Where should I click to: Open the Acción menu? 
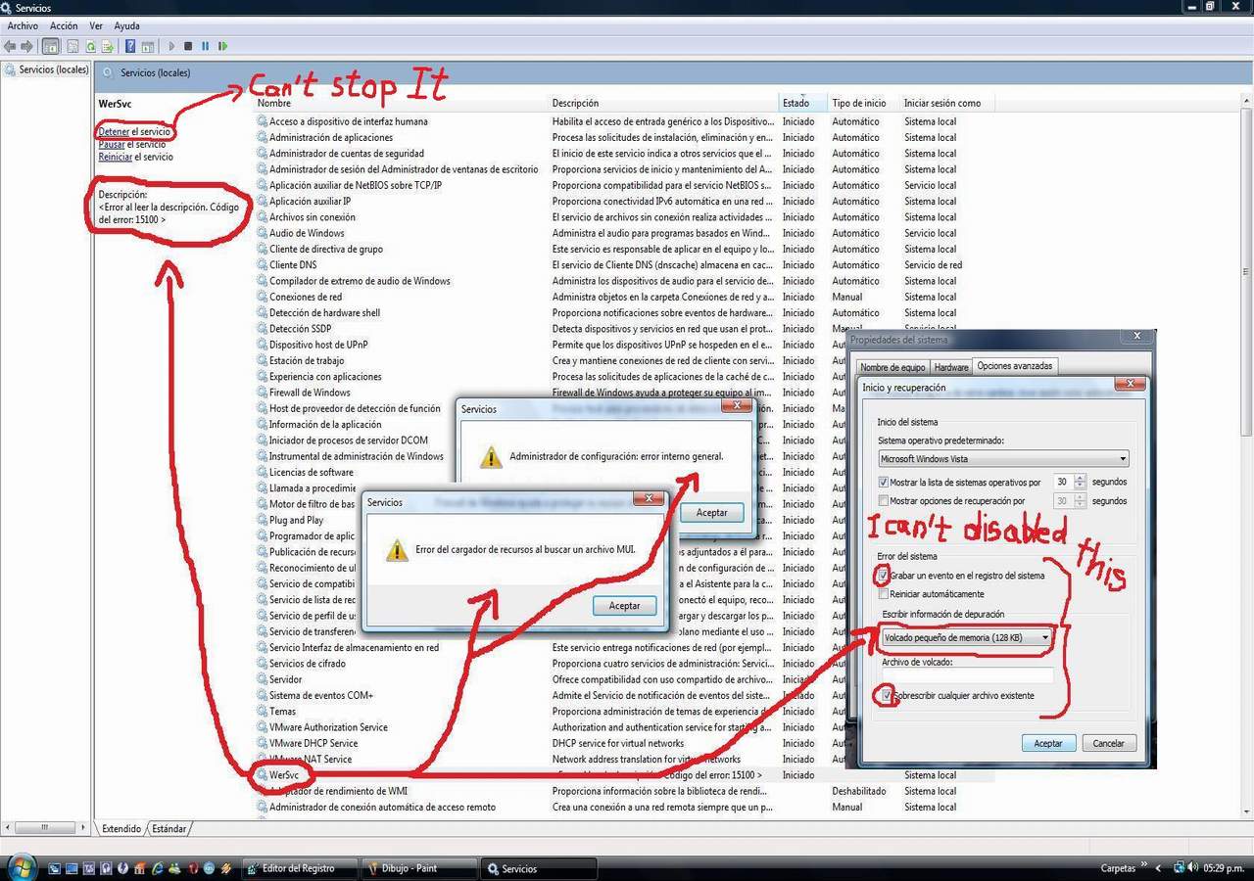coord(64,25)
